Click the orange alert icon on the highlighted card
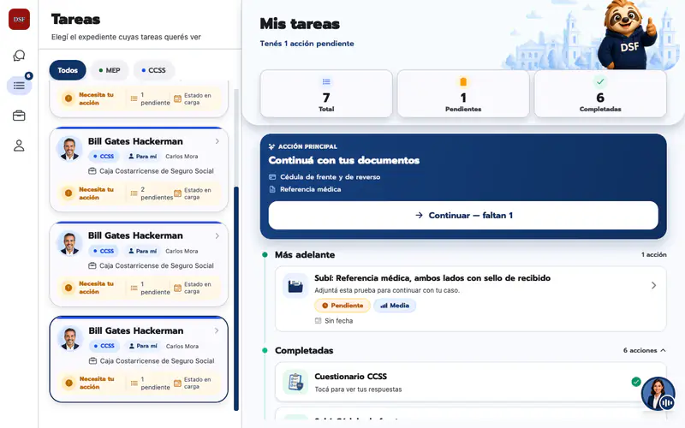The height and width of the screenshot is (428, 685). (x=69, y=383)
